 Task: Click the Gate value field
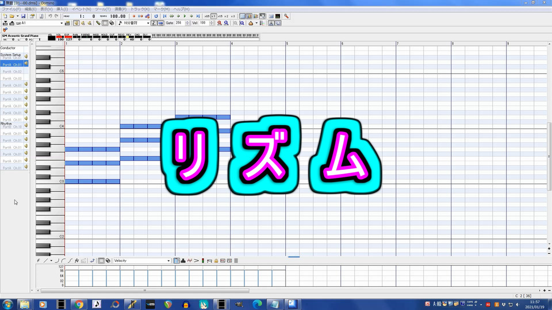coord(180,23)
